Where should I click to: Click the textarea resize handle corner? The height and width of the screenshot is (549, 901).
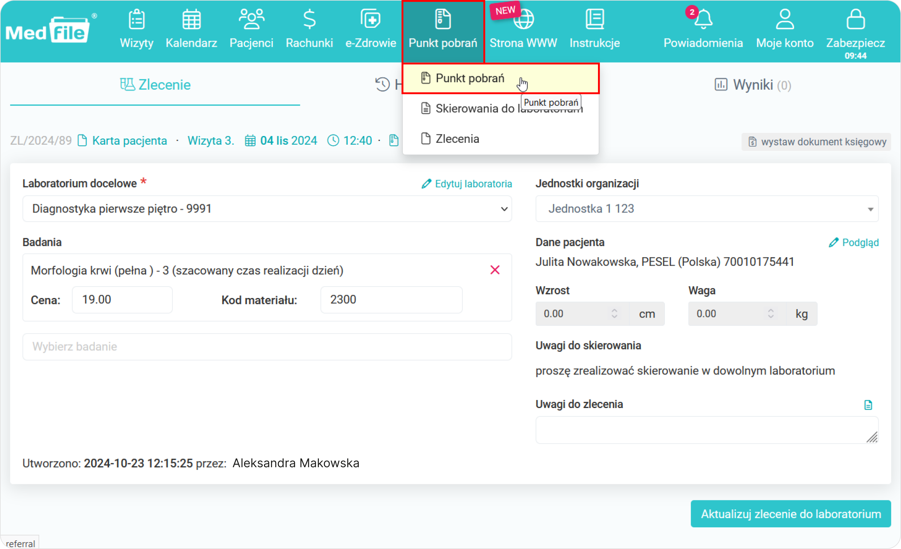(x=872, y=438)
